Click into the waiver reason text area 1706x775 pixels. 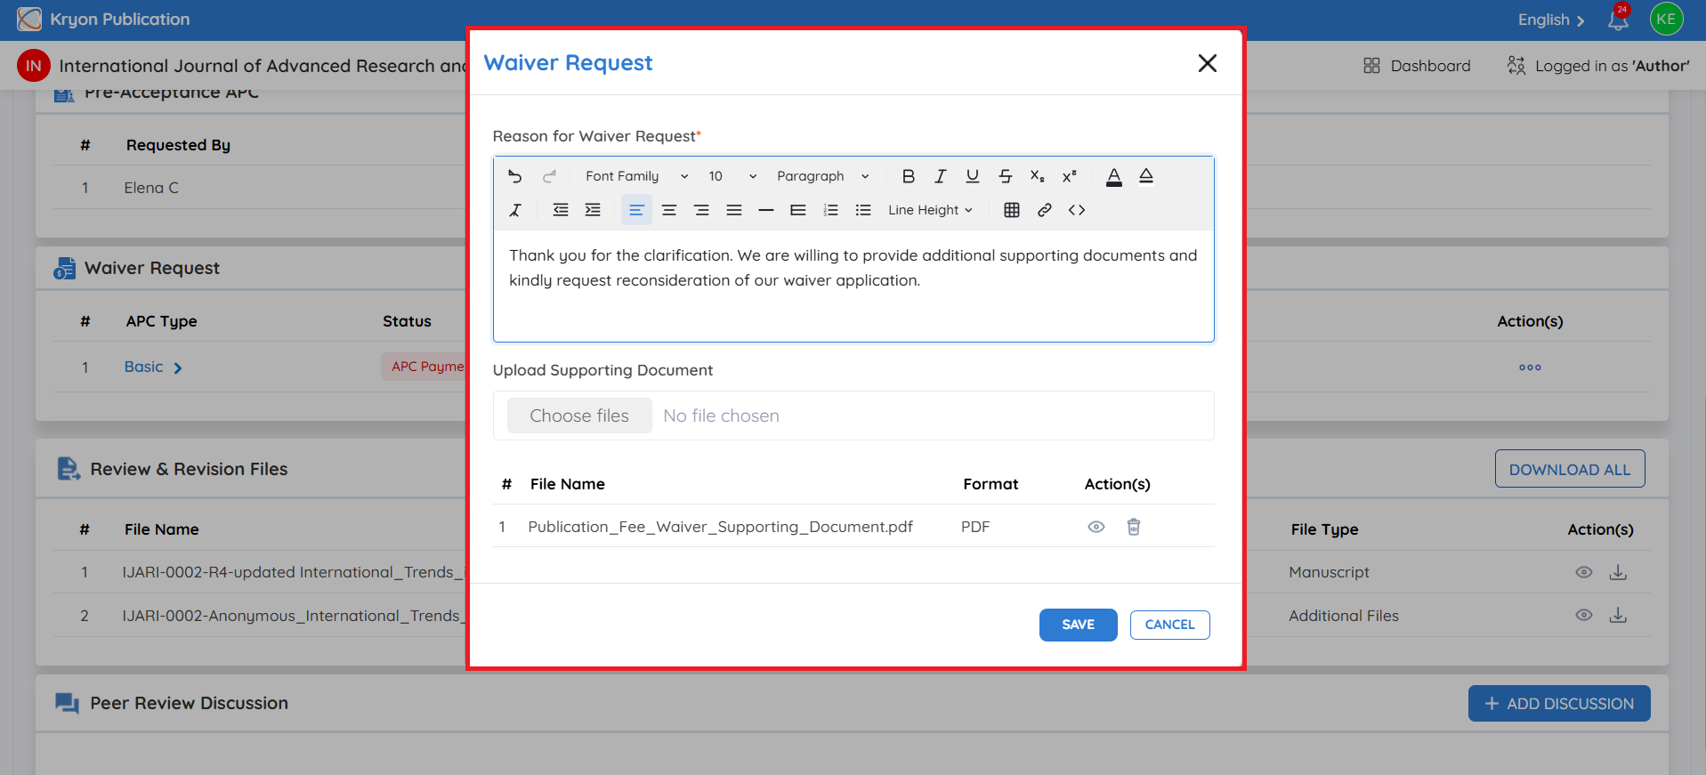click(853, 285)
